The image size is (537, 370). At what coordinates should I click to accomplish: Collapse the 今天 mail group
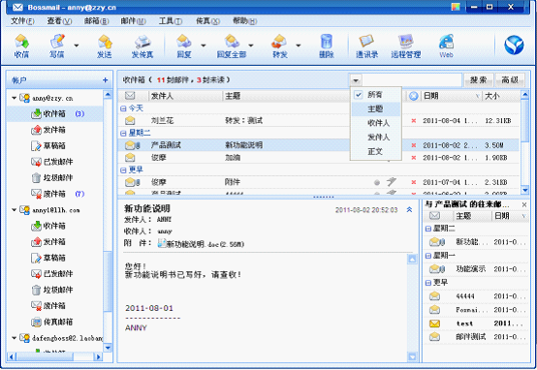123,108
